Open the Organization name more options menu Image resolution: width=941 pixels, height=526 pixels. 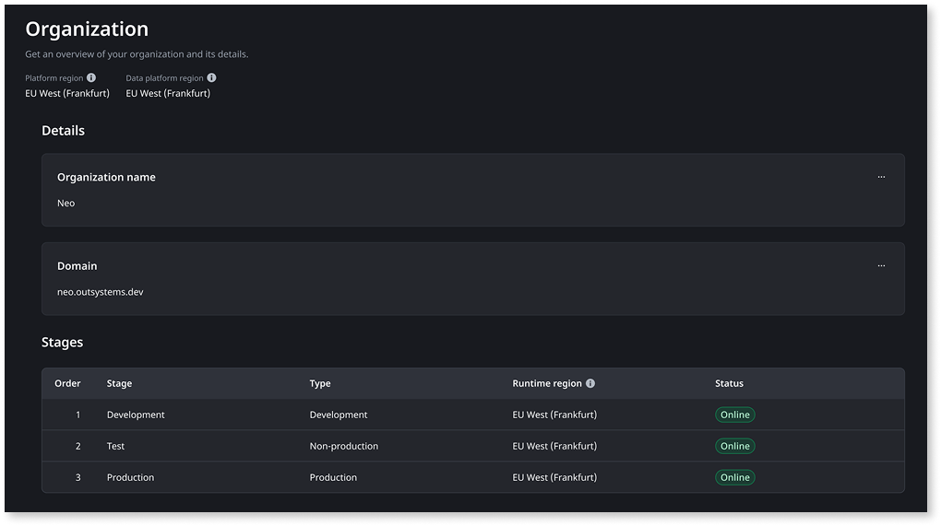pos(881,177)
